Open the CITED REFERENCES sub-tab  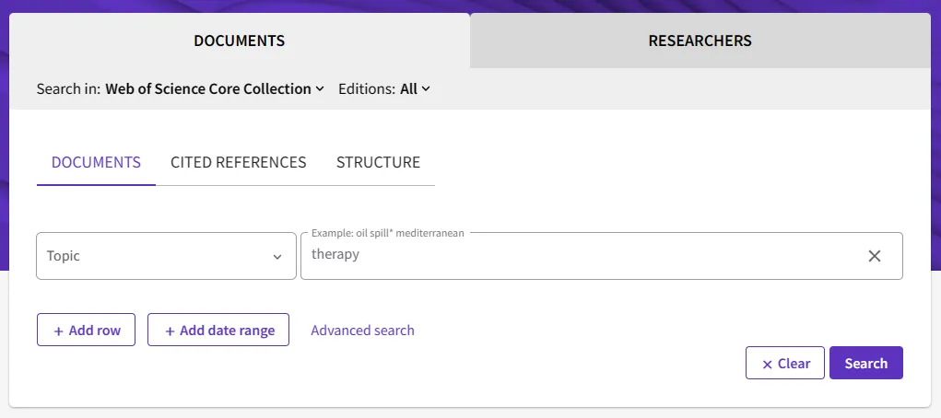(x=239, y=163)
